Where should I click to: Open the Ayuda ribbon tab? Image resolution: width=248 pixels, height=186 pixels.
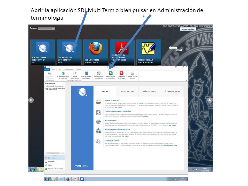pos(79,69)
